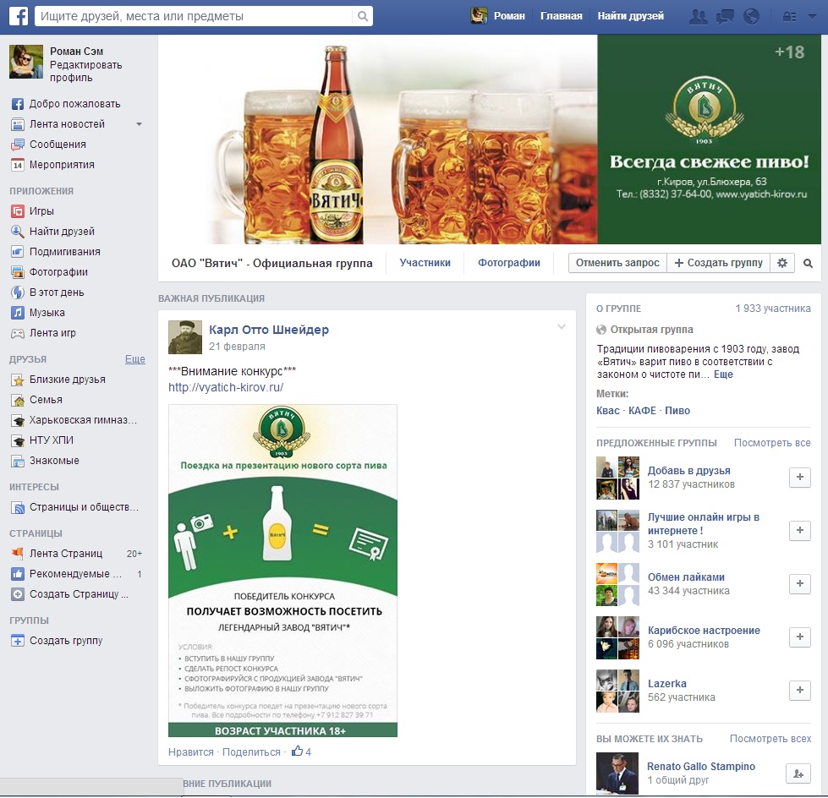Open Страницы и общества interests item
The height and width of the screenshot is (798, 828).
coord(75,507)
